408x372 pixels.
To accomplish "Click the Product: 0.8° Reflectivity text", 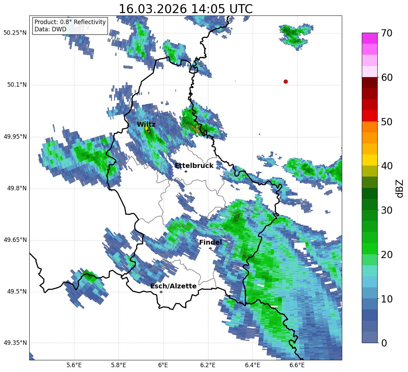I will click(70, 22).
